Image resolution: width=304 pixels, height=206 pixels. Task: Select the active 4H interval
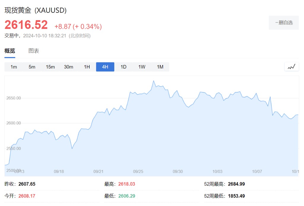[x=105, y=67]
